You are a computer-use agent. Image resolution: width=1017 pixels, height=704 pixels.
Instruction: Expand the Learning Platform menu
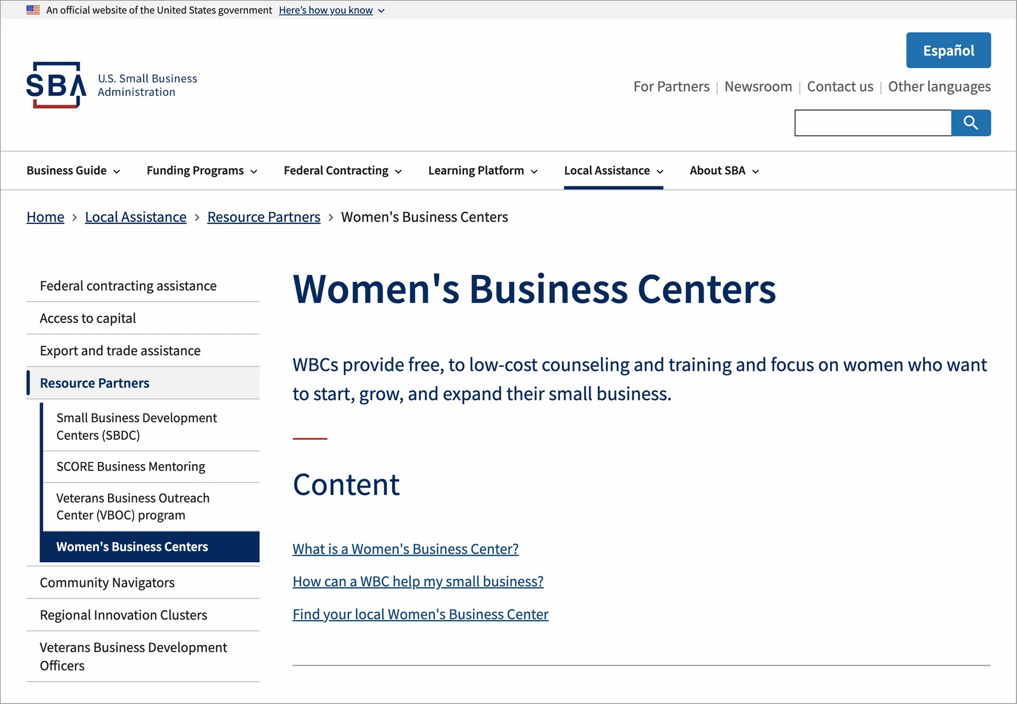tap(482, 170)
